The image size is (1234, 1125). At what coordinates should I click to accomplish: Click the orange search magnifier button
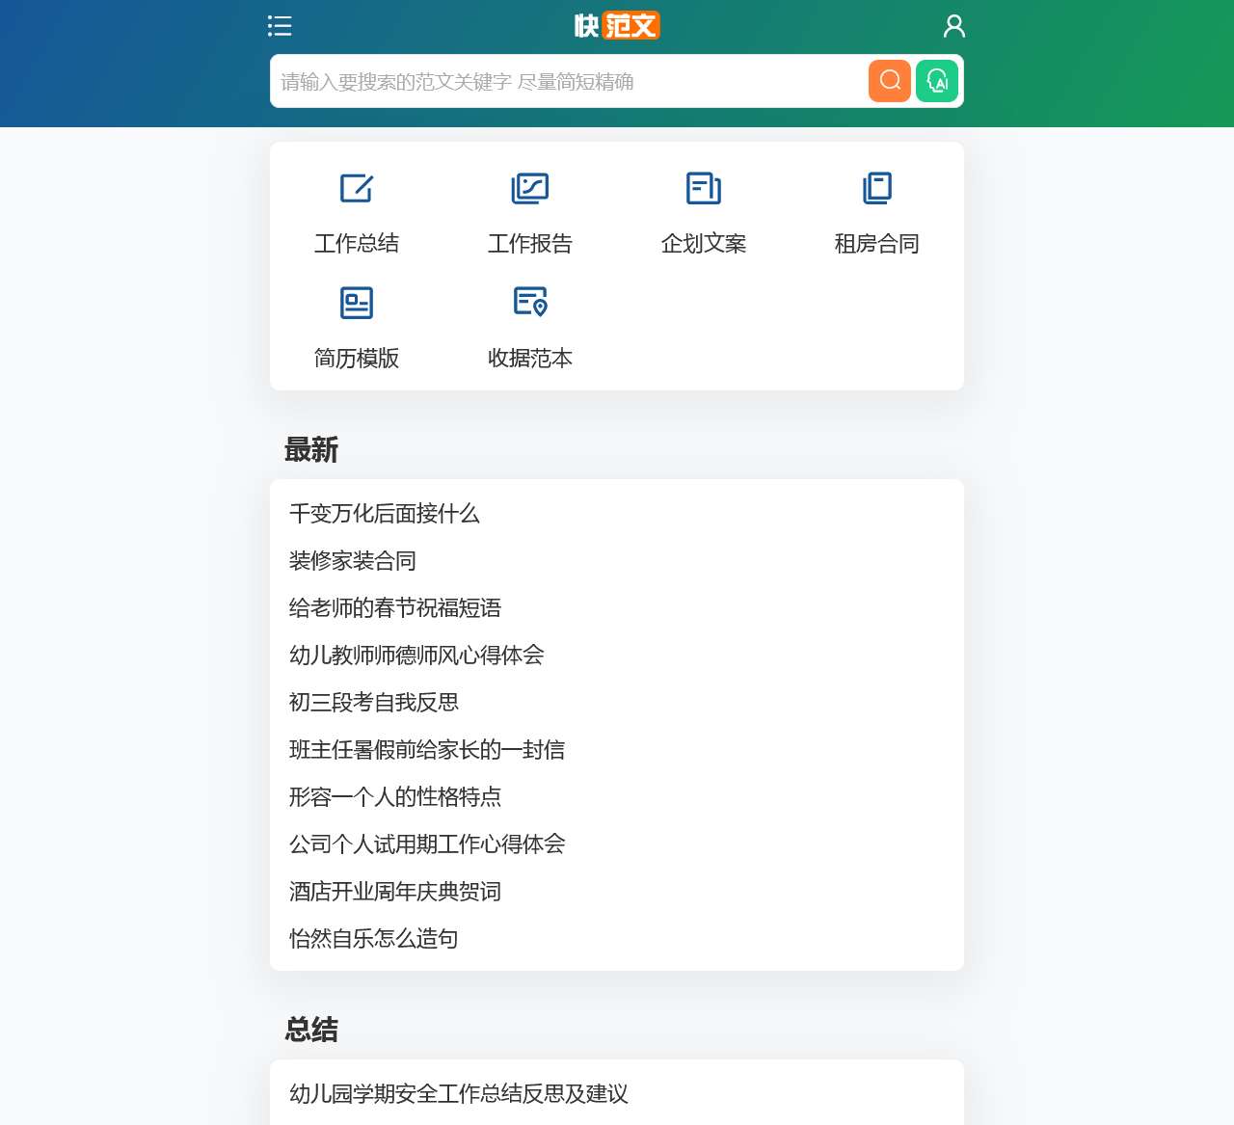pyautogui.click(x=890, y=80)
